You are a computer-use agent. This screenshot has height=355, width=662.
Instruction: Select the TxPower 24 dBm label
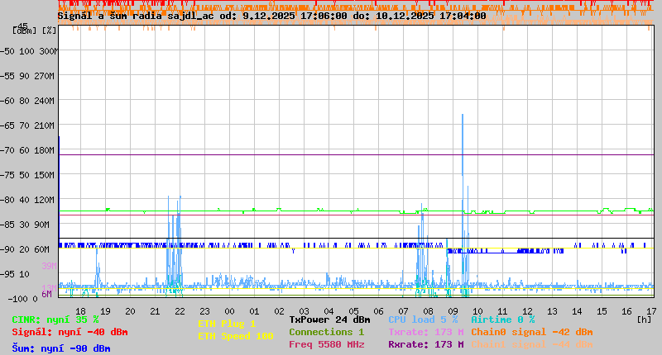coord(329,319)
